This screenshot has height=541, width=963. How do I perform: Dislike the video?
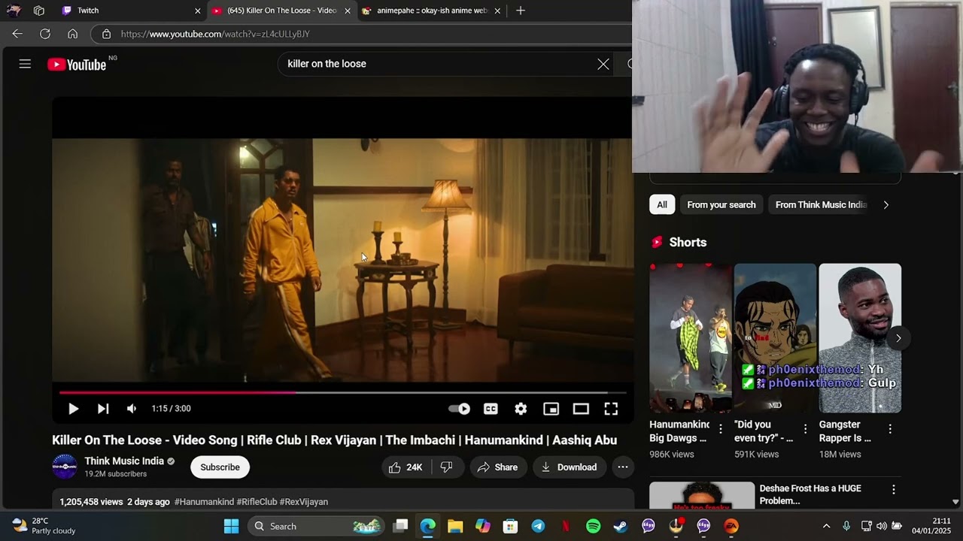[447, 467]
